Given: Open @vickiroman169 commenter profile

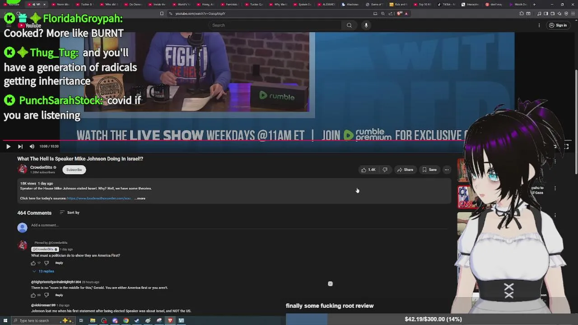Looking at the screenshot, I should point(43,305).
